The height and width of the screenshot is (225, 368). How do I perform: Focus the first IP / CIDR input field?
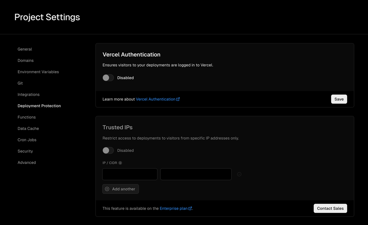click(x=130, y=174)
